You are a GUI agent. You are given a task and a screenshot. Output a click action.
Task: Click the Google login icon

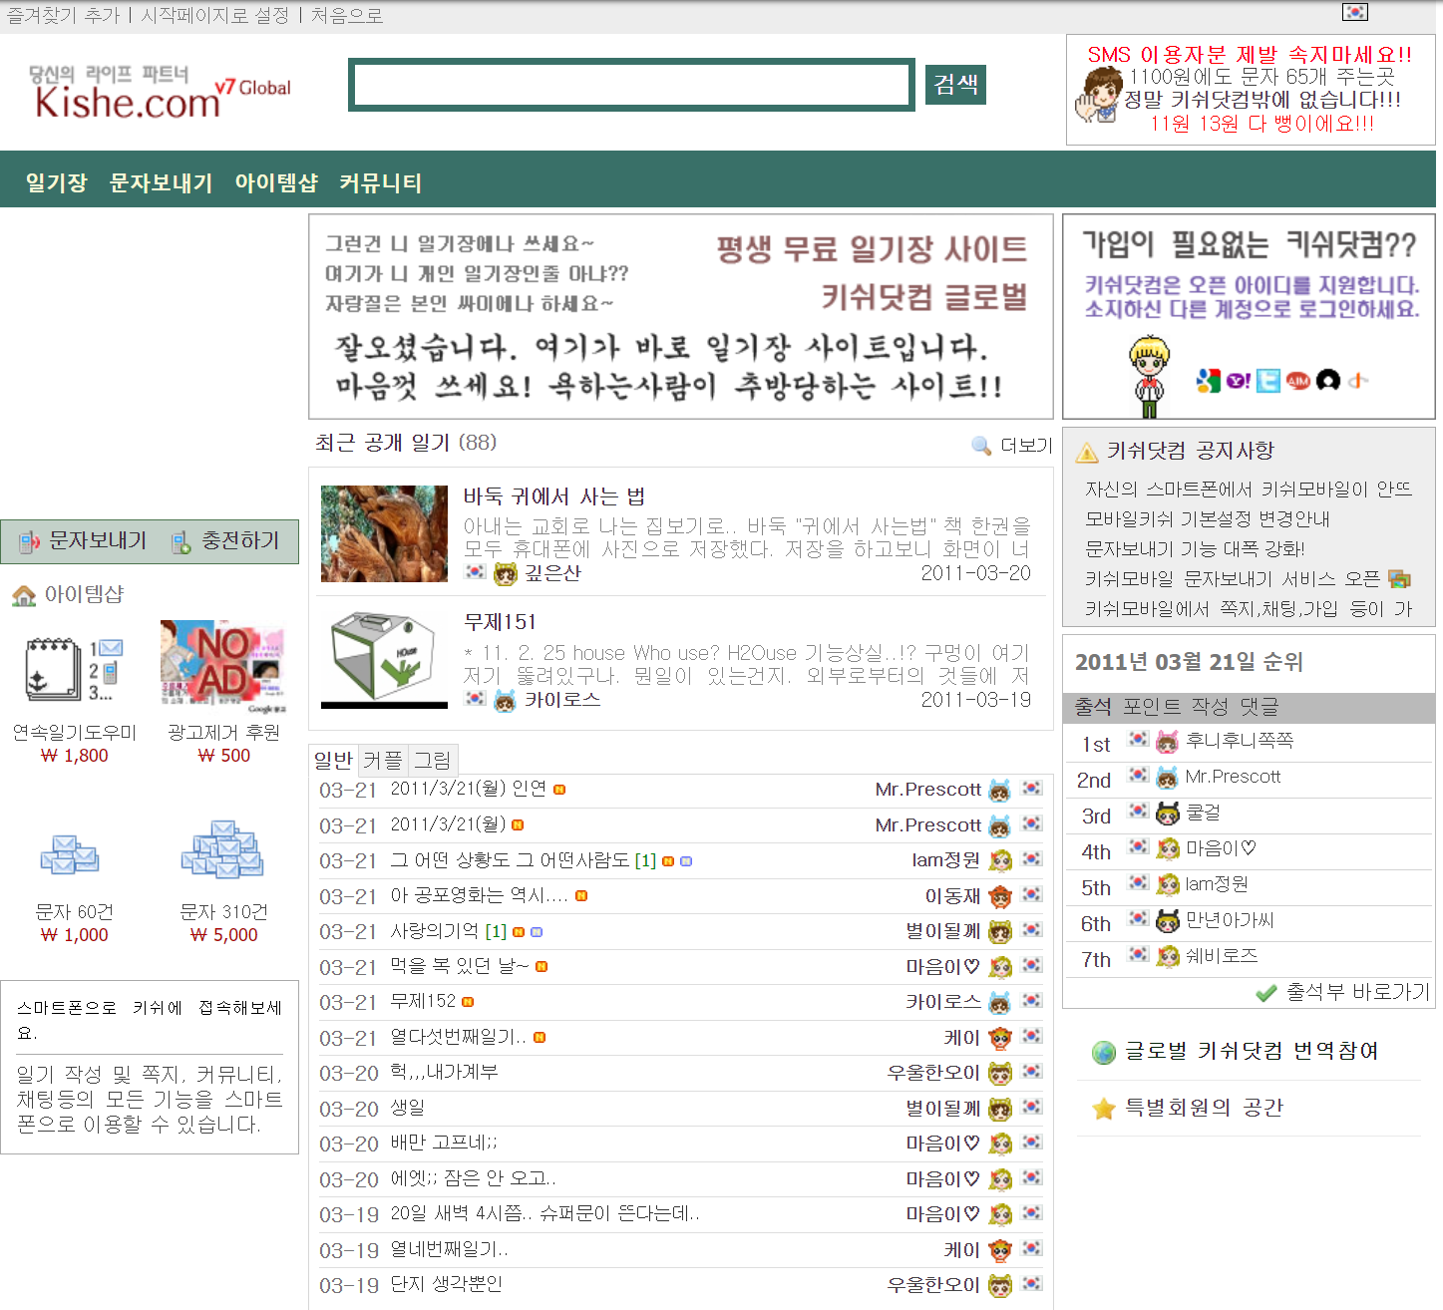click(x=1209, y=381)
